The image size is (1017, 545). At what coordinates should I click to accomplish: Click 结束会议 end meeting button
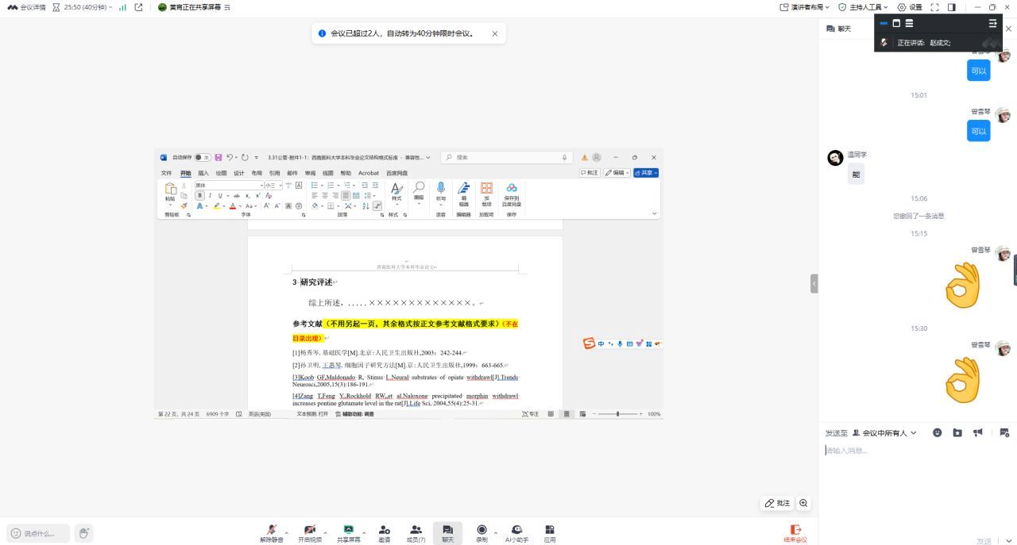click(x=795, y=533)
